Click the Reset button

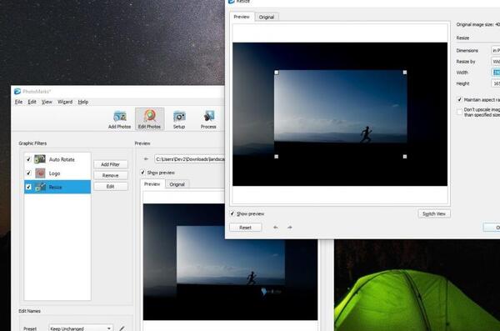[245, 228]
